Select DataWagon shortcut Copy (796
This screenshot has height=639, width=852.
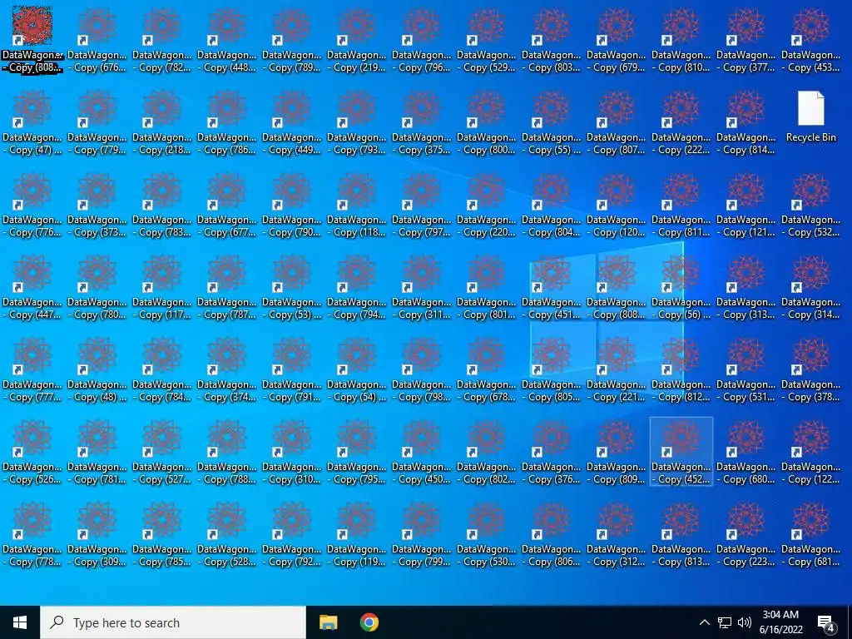click(x=422, y=40)
